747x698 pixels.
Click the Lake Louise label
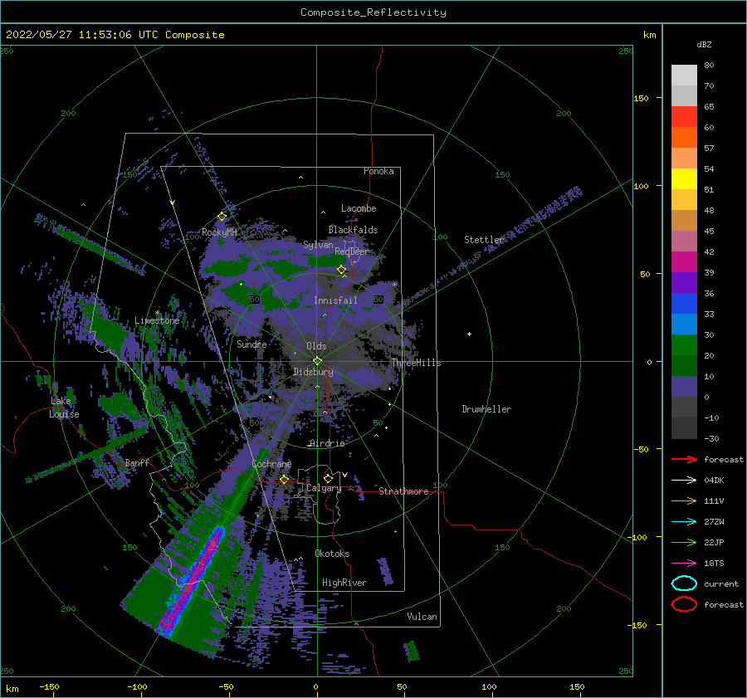point(64,408)
